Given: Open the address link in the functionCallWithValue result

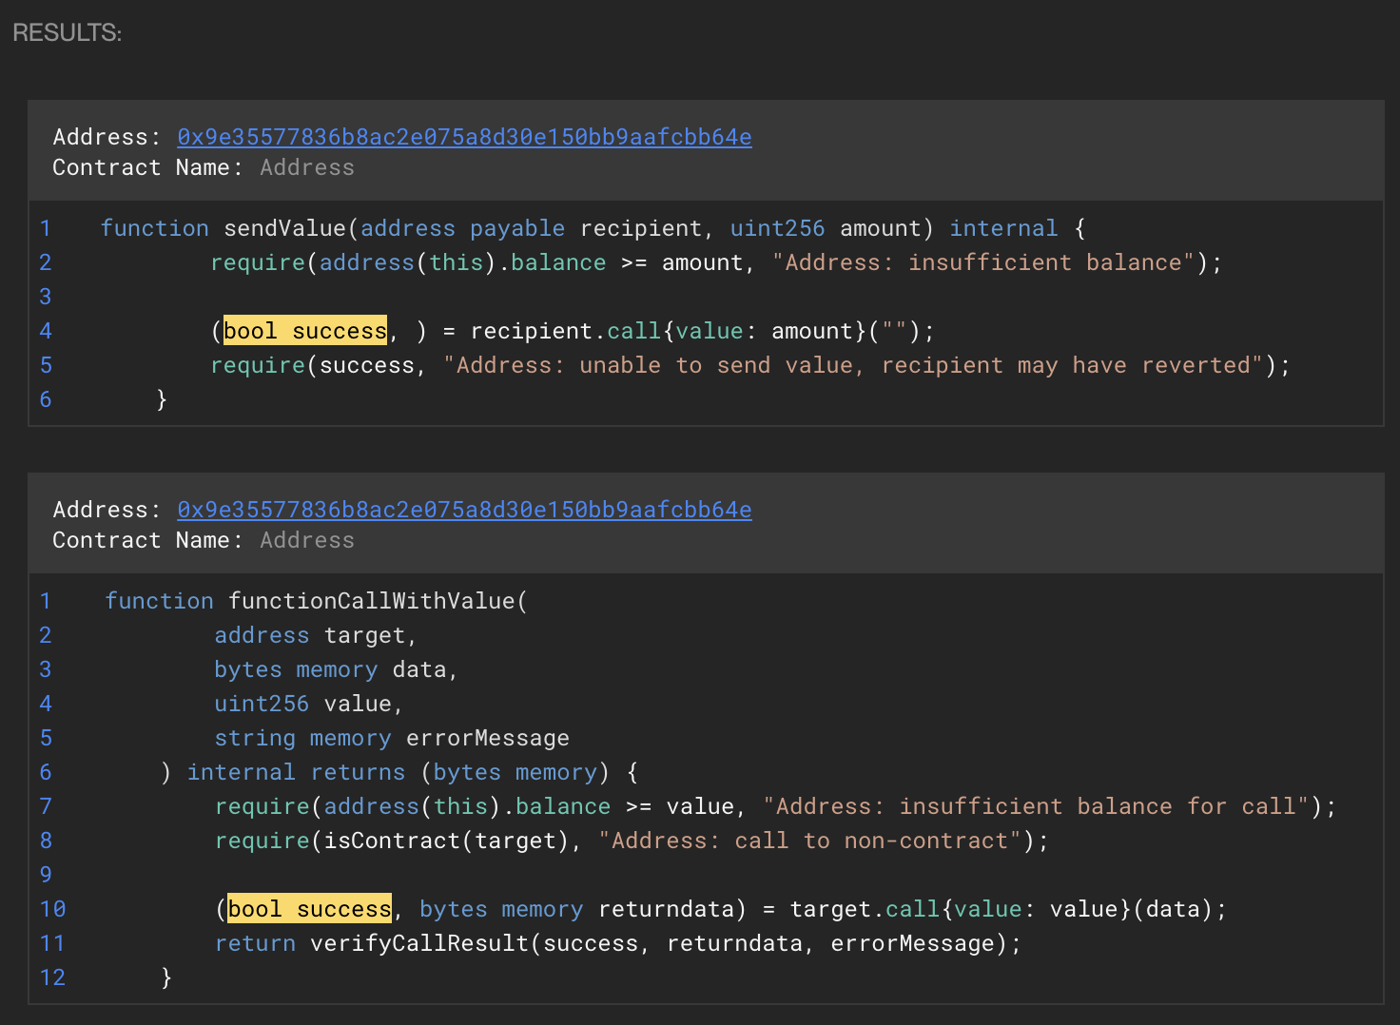Looking at the screenshot, I should pyautogui.click(x=464, y=510).
